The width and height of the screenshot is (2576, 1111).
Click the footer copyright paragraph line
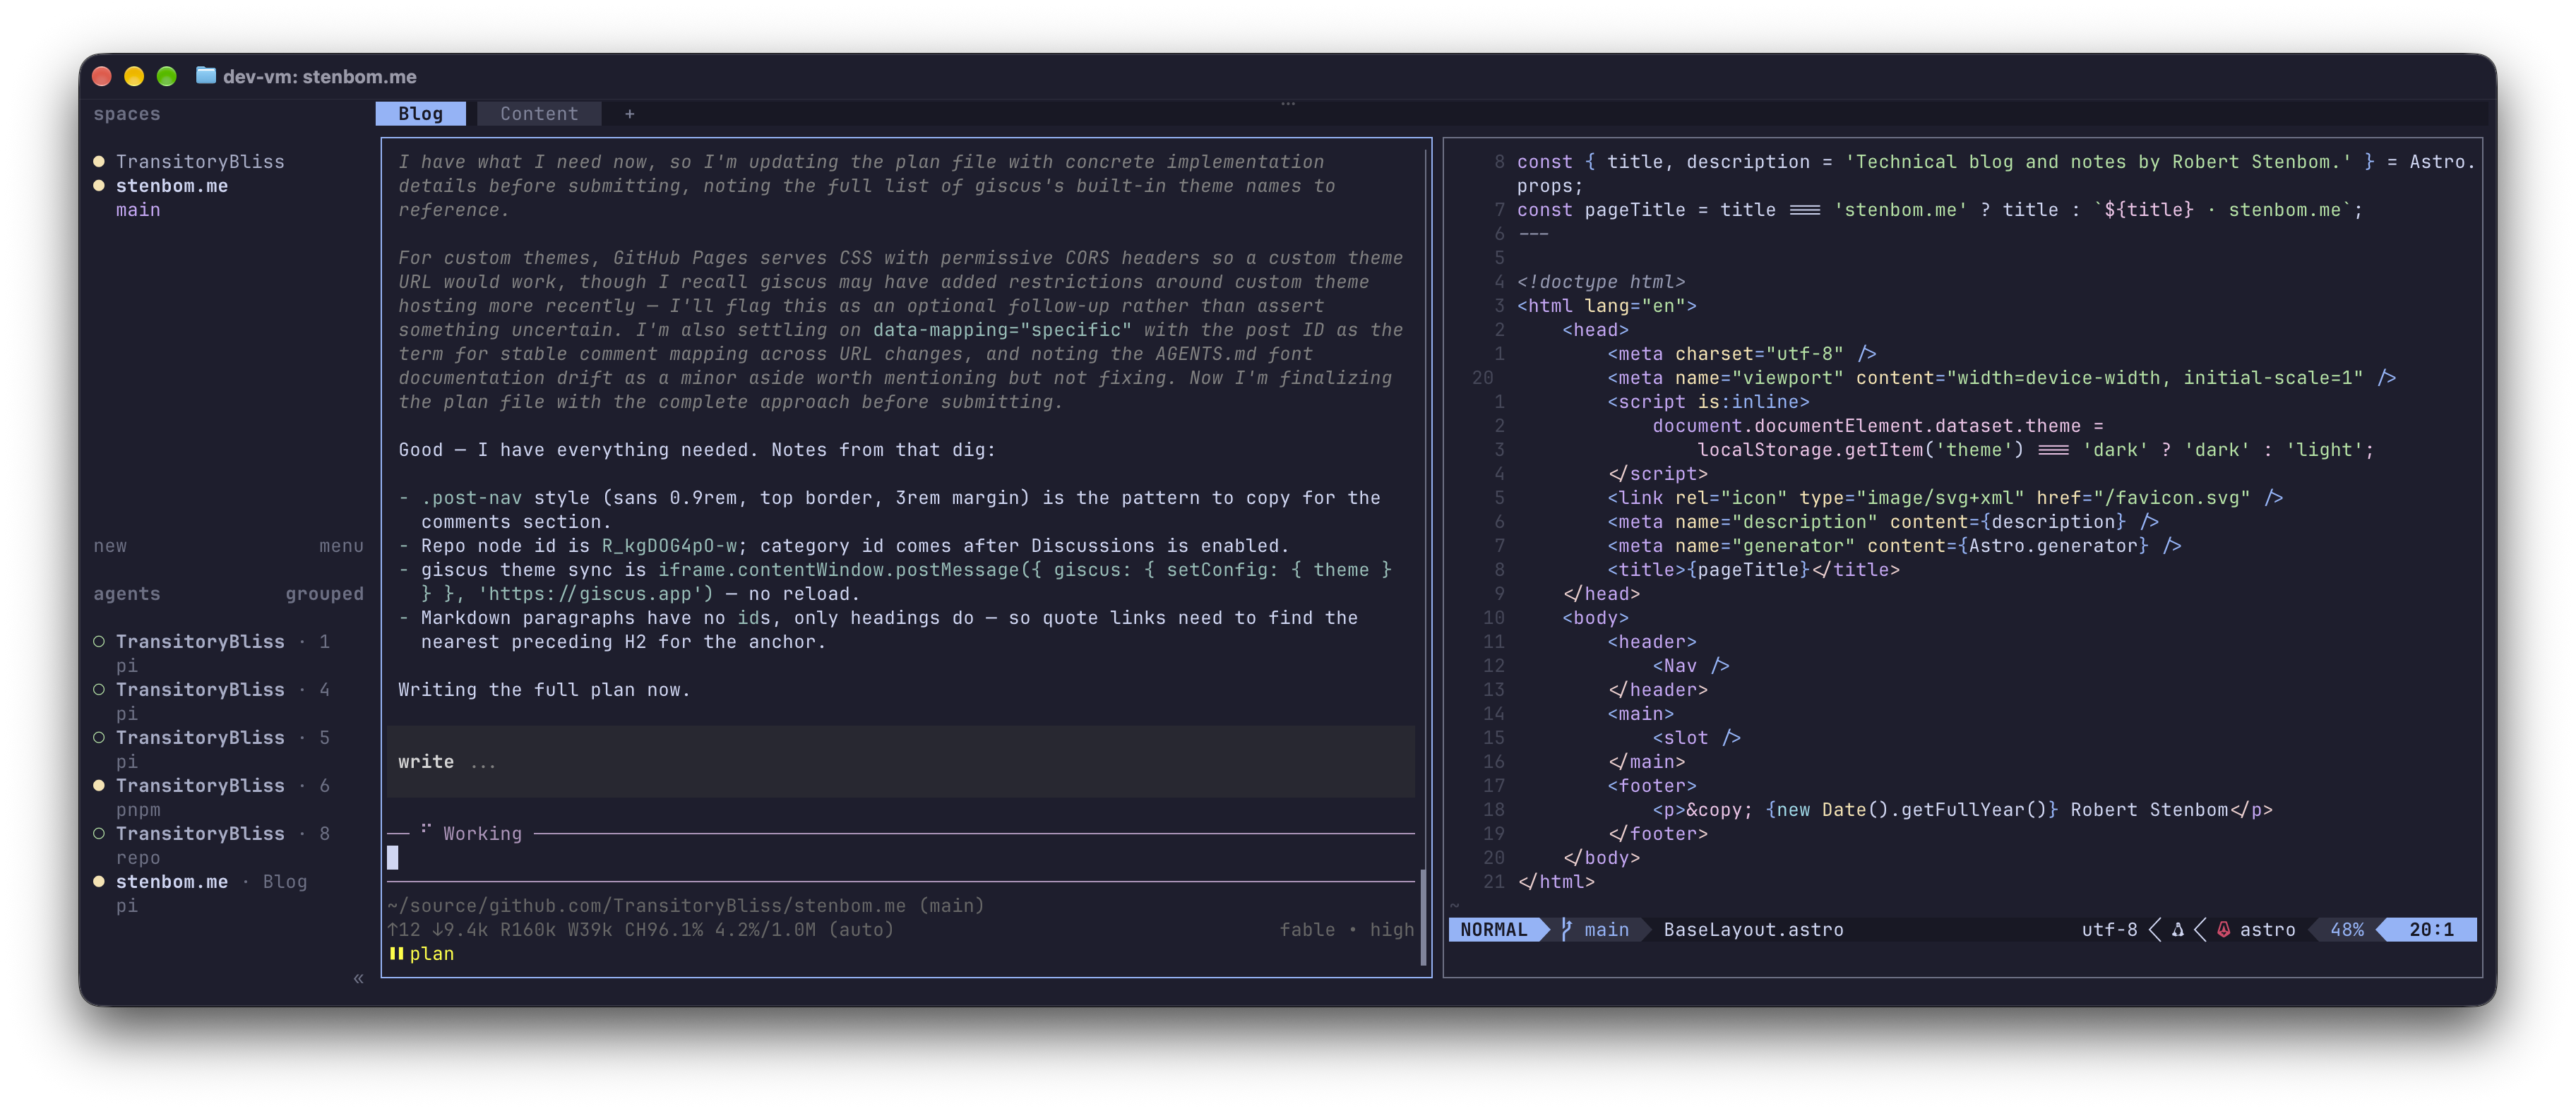pyautogui.click(x=1962, y=810)
